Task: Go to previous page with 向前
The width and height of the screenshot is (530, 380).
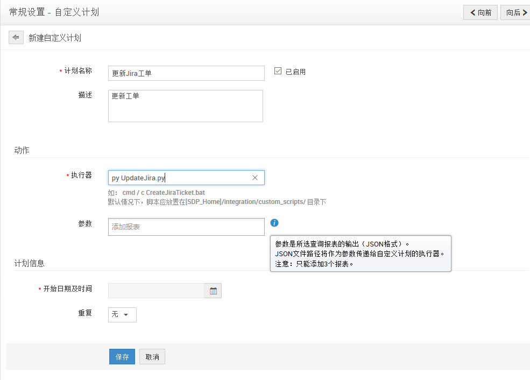Action: point(480,12)
